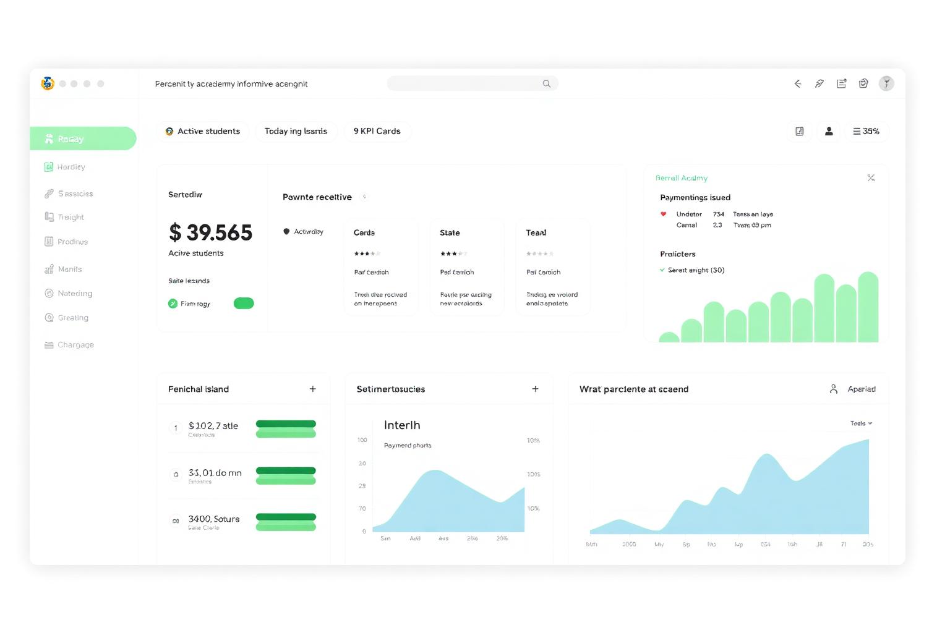Click the Nateding sidebar icon
The height and width of the screenshot is (633, 950).
(49, 293)
